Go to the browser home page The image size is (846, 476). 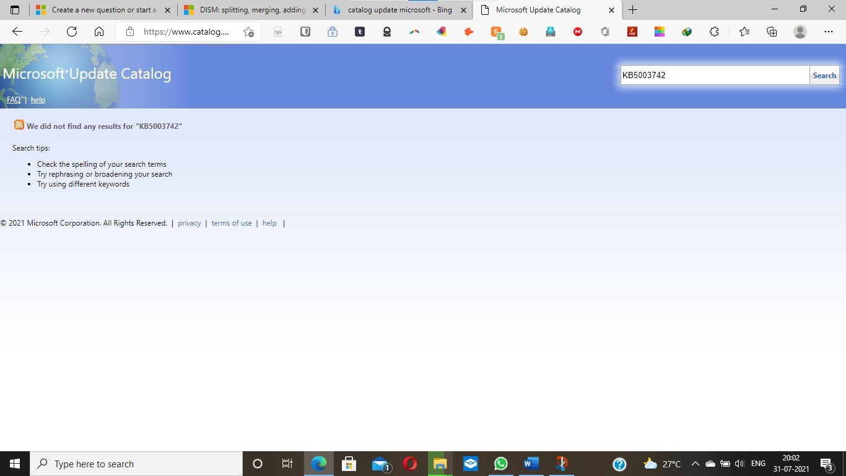[99, 32]
